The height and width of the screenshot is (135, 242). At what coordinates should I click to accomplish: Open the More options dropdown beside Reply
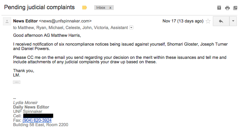[x=233, y=21]
